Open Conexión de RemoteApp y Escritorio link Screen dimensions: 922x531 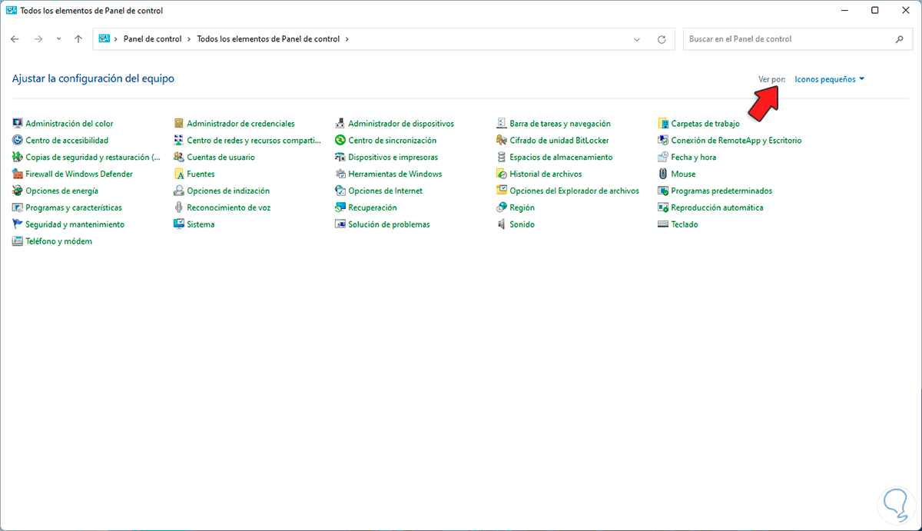(x=736, y=141)
